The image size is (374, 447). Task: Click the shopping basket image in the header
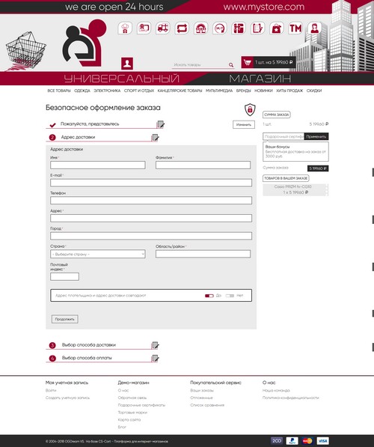coord(25,52)
